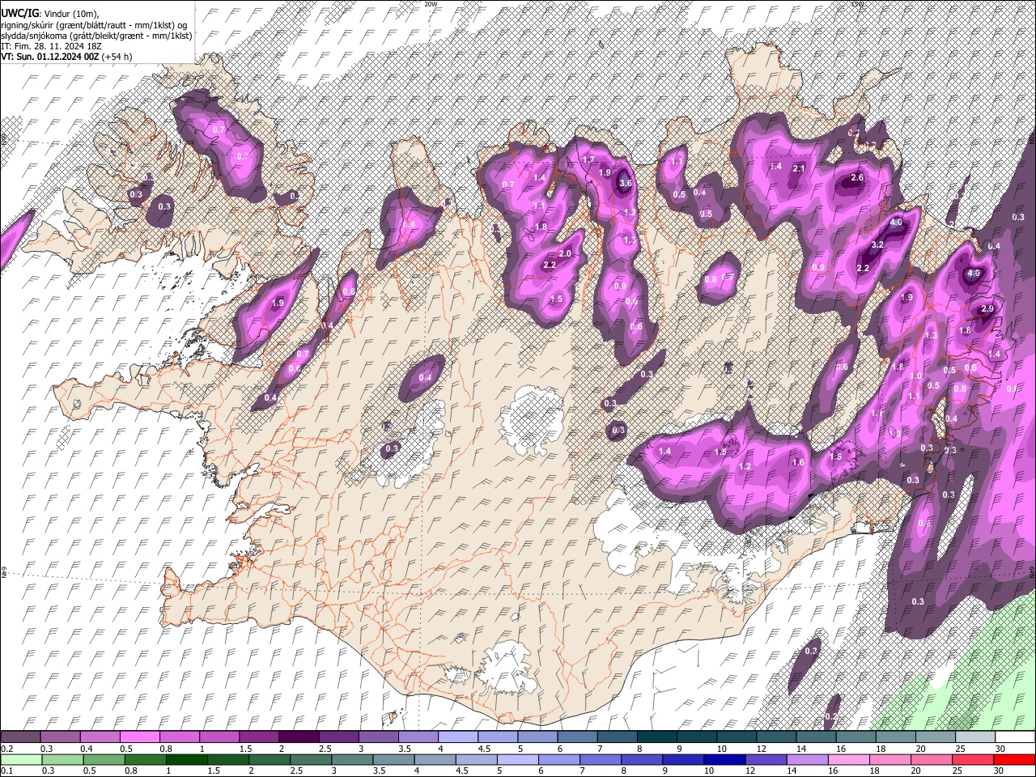Click the 1.7 snowfall value on the map
The image size is (1036, 777).
(588, 159)
